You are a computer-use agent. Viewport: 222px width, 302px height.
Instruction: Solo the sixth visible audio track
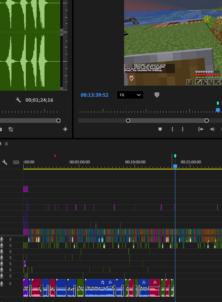tap(10, 270)
